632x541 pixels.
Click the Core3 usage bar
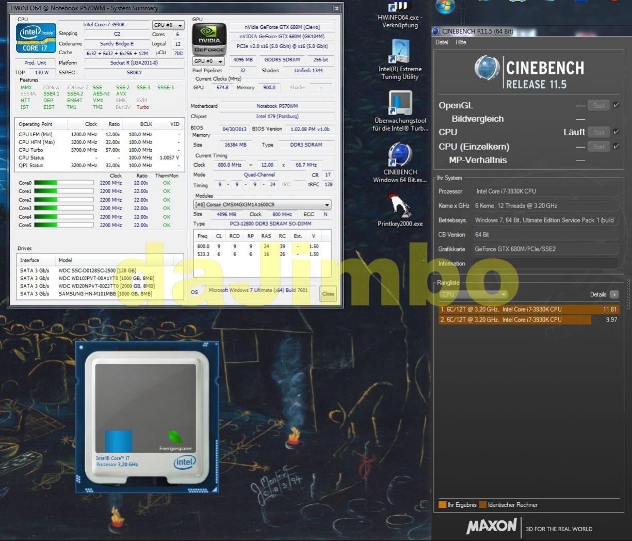tap(63, 208)
